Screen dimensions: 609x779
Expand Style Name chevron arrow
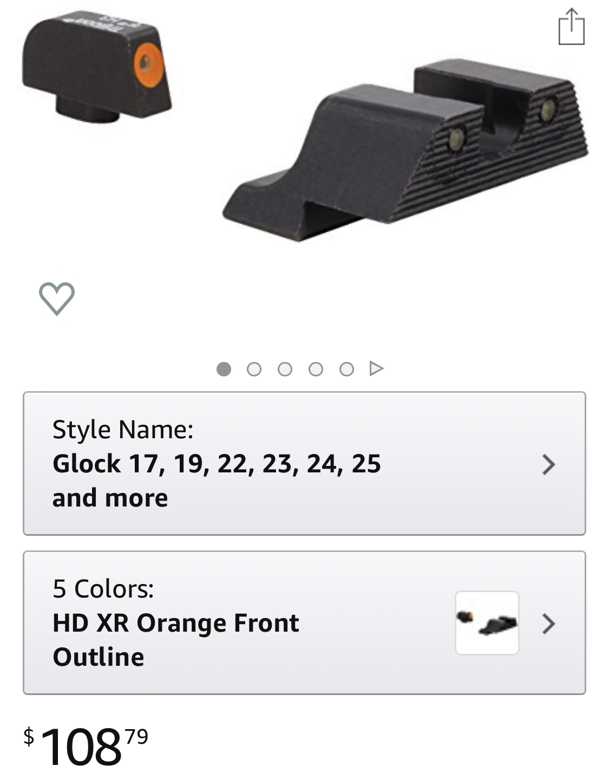[x=549, y=464]
